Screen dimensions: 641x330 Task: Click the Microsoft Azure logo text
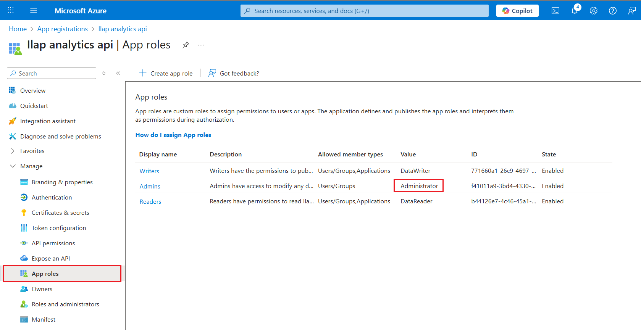click(x=81, y=11)
